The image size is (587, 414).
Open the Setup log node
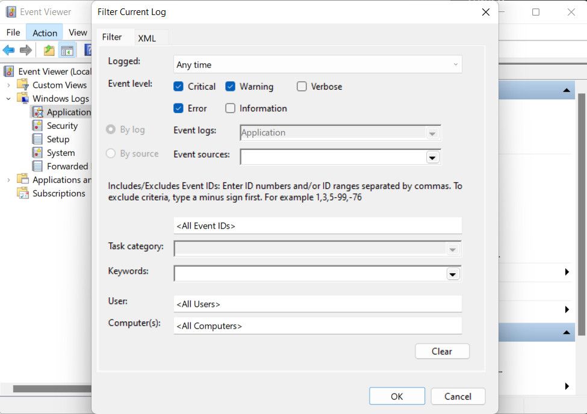pyautogui.click(x=58, y=139)
